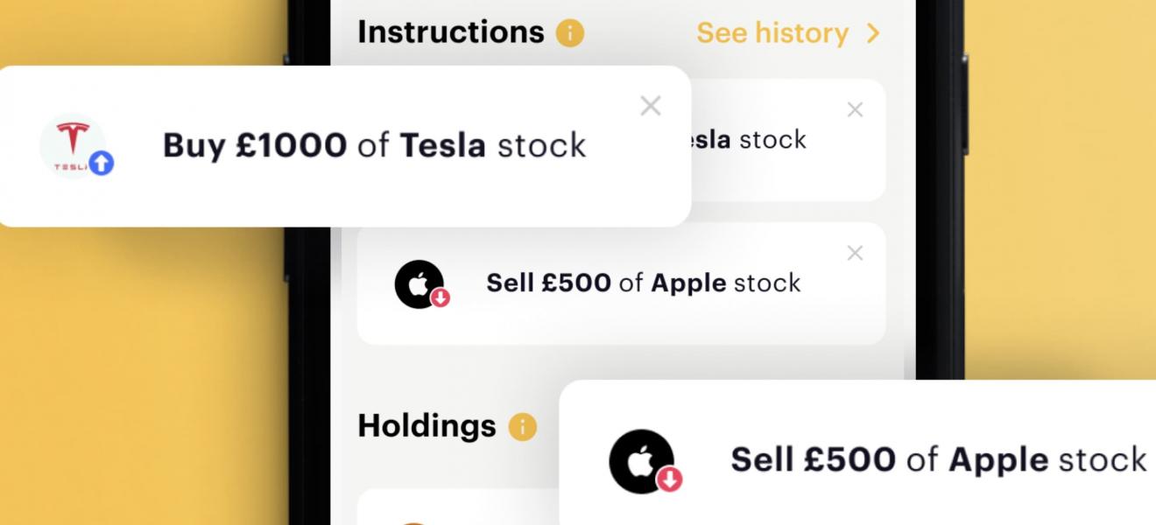This screenshot has height=525, width=1156.
Task: Remove the Tesla instruction inside the phone list
Action: (x=855, y=109)
